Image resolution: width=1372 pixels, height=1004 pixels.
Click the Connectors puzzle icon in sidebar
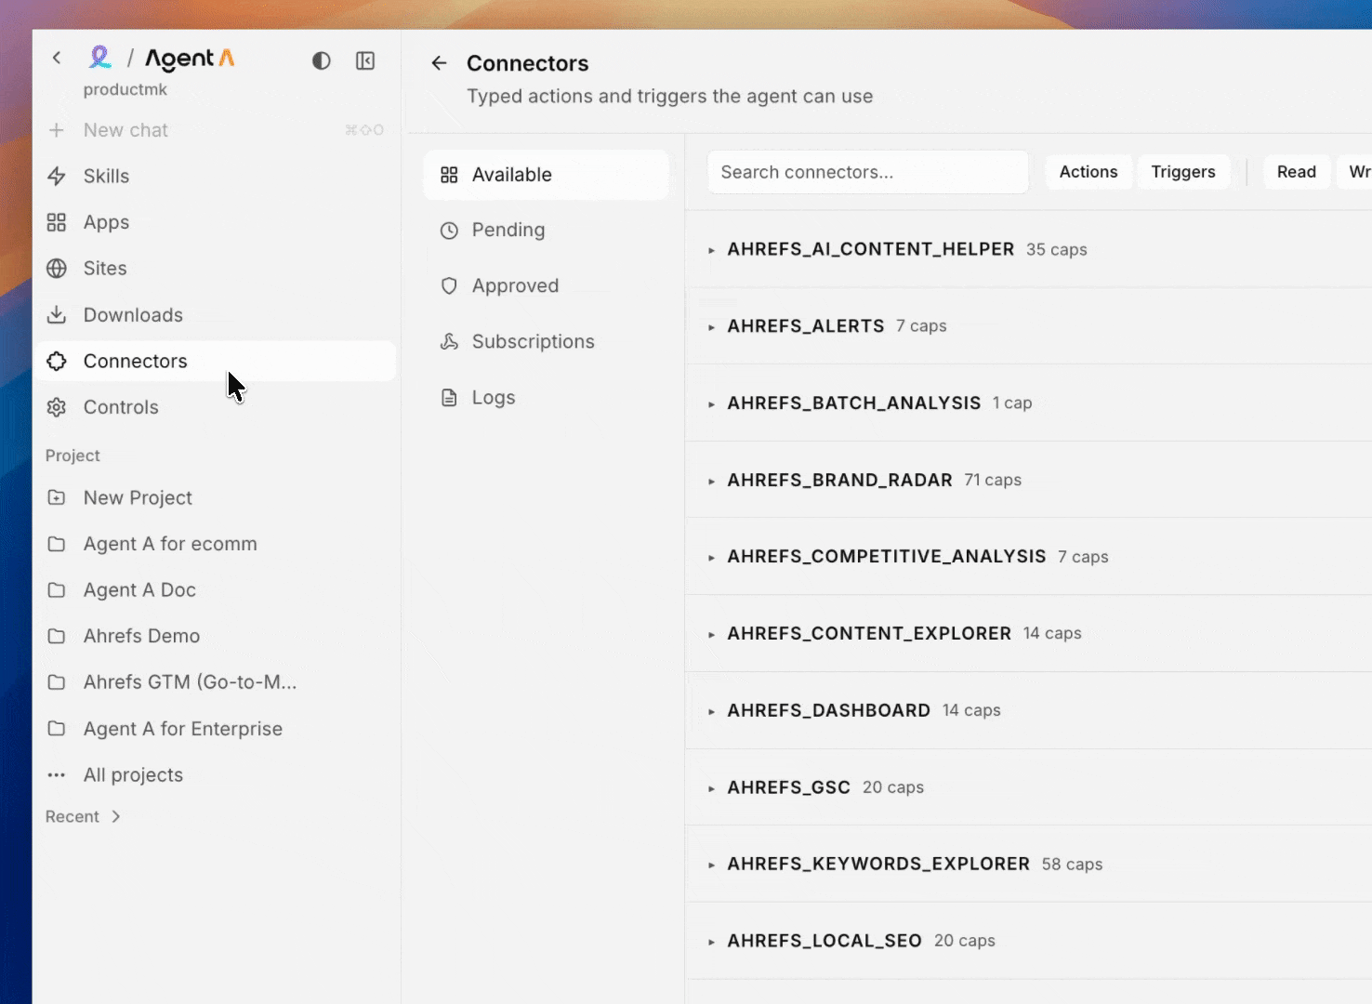(x=57, y=361)
